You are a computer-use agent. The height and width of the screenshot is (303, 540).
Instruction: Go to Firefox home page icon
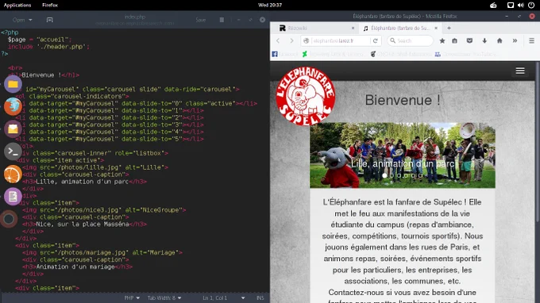(499, 40)
